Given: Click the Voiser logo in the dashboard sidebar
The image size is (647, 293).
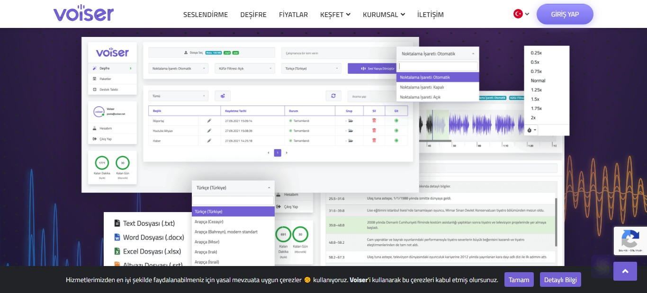Looking at the screenshot, I should coord(112,52).
